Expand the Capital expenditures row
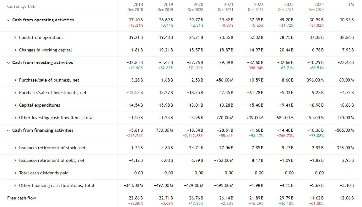Viewport: 362px width, 207px height. coord(15,105)
